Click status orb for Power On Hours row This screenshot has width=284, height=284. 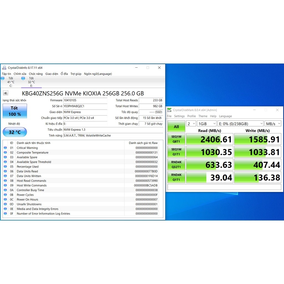[x=6, y=200]
